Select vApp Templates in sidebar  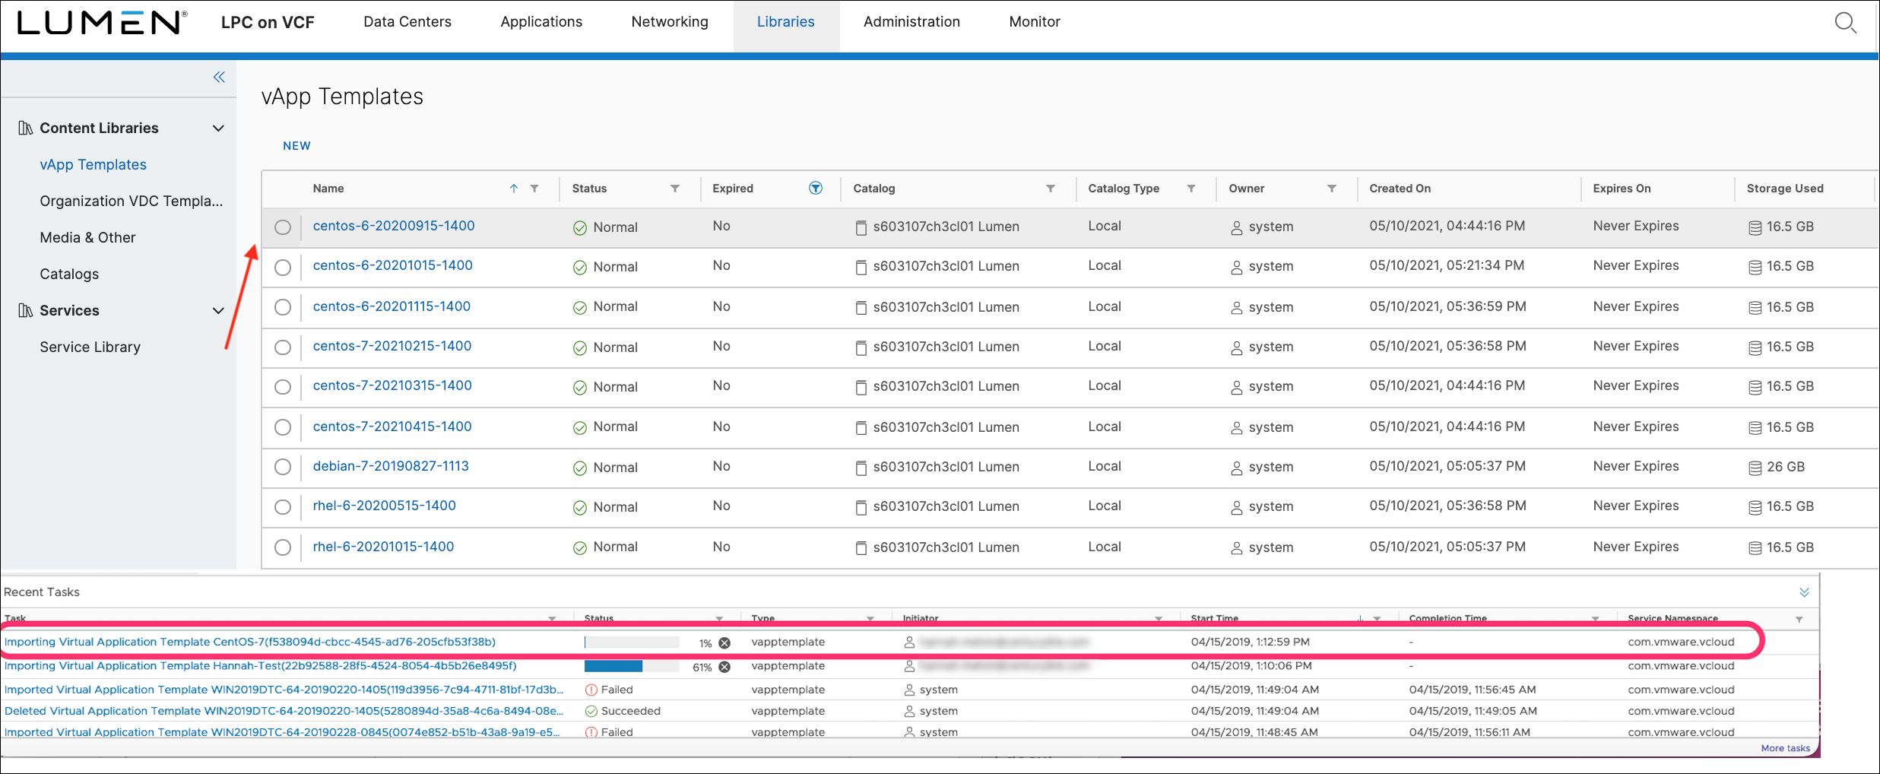(93, 164)
